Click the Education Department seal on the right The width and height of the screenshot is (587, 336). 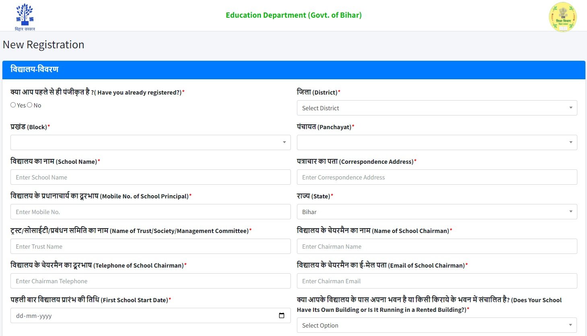[562, 16]
